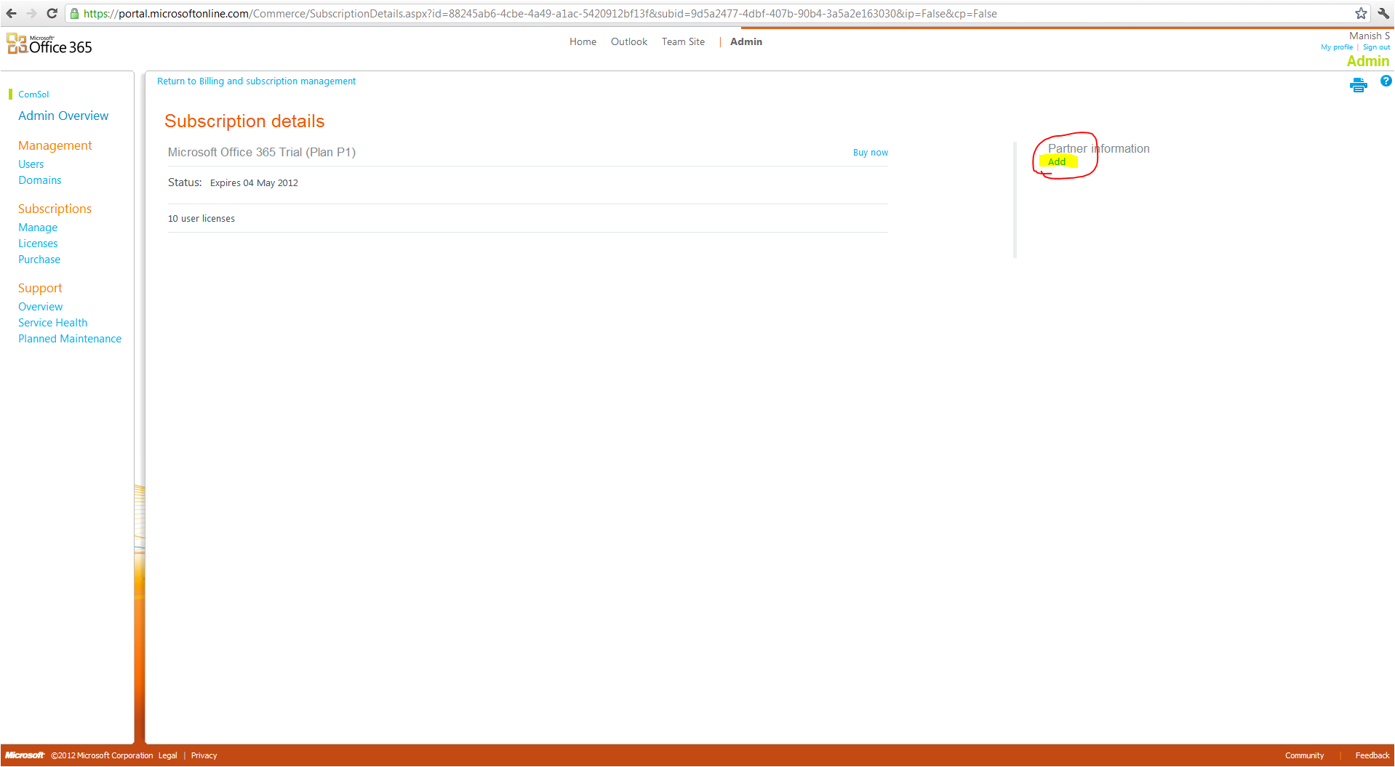Click the Buy now link
Image resolution: width=1395 pixels, height=767 pixels.
point(870,153)
